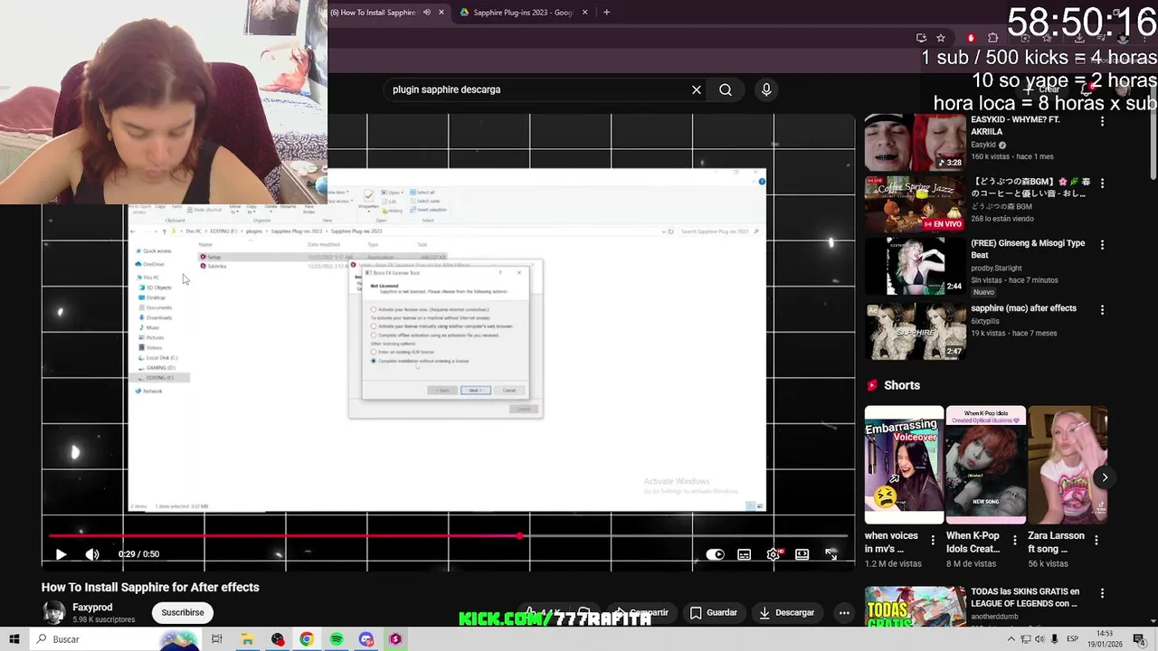This screenshot has width=1158, height=651.
Task: Open options for 'sapphire (mac) after effects'
Action: [1102, 310]
